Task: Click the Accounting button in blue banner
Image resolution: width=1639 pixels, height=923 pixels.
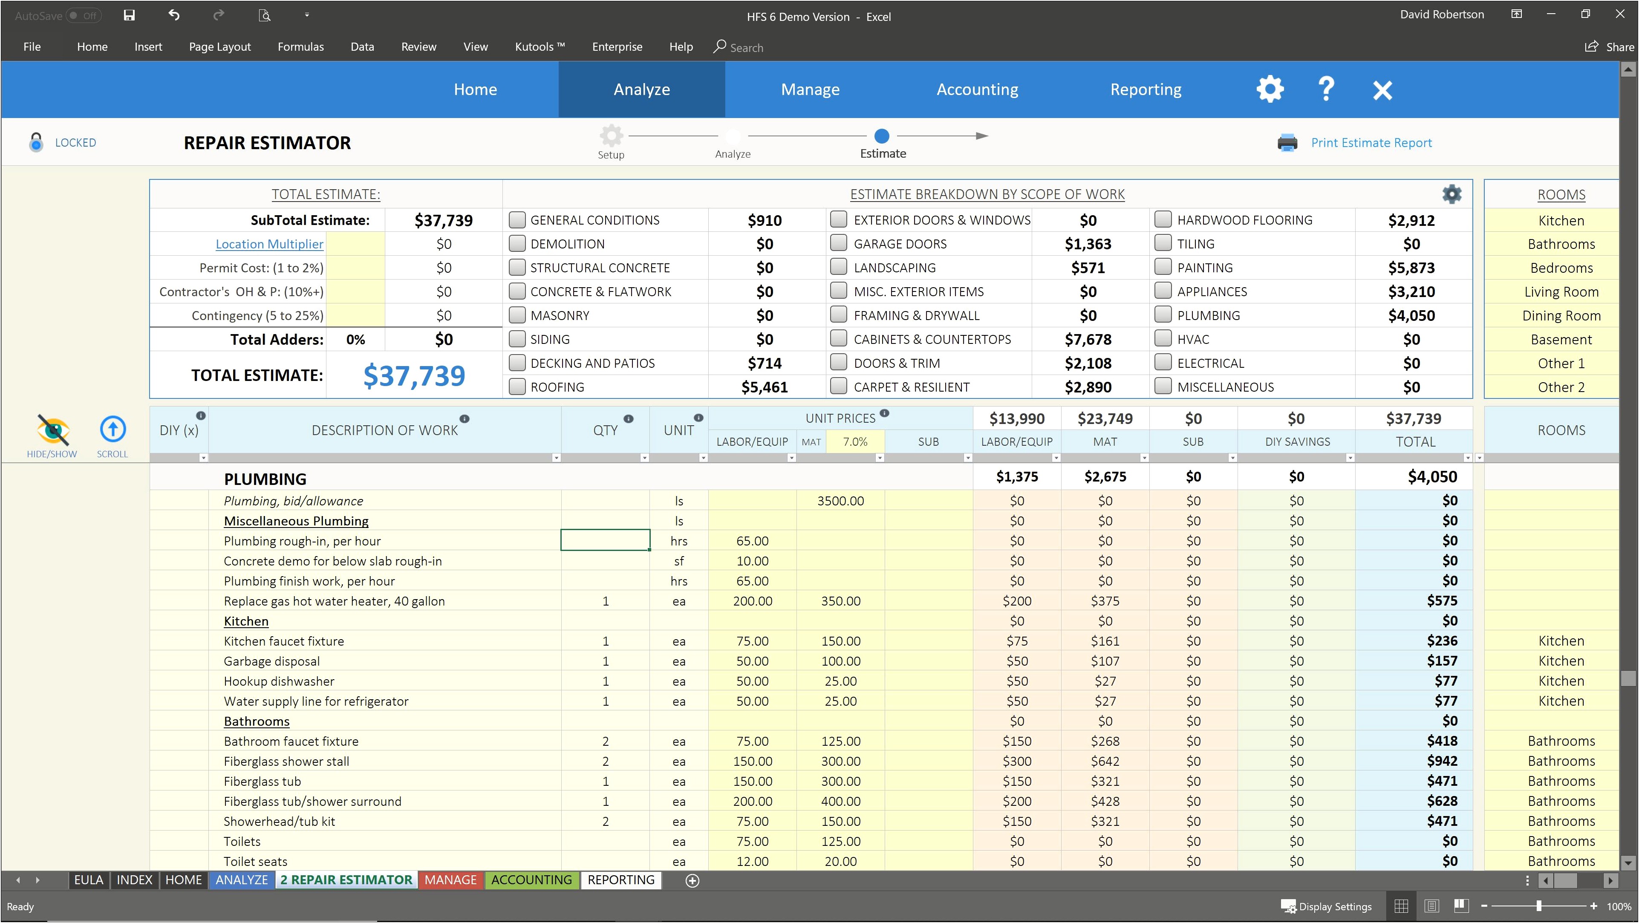Action: pos(977,89)
